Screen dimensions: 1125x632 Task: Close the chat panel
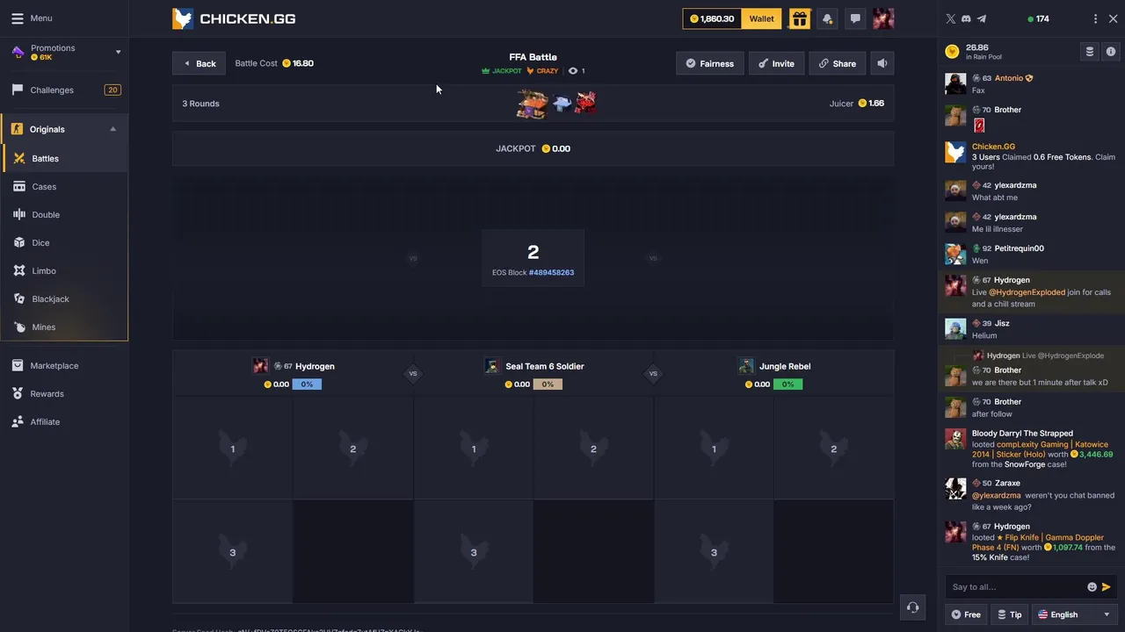(x=1112, y=18)
